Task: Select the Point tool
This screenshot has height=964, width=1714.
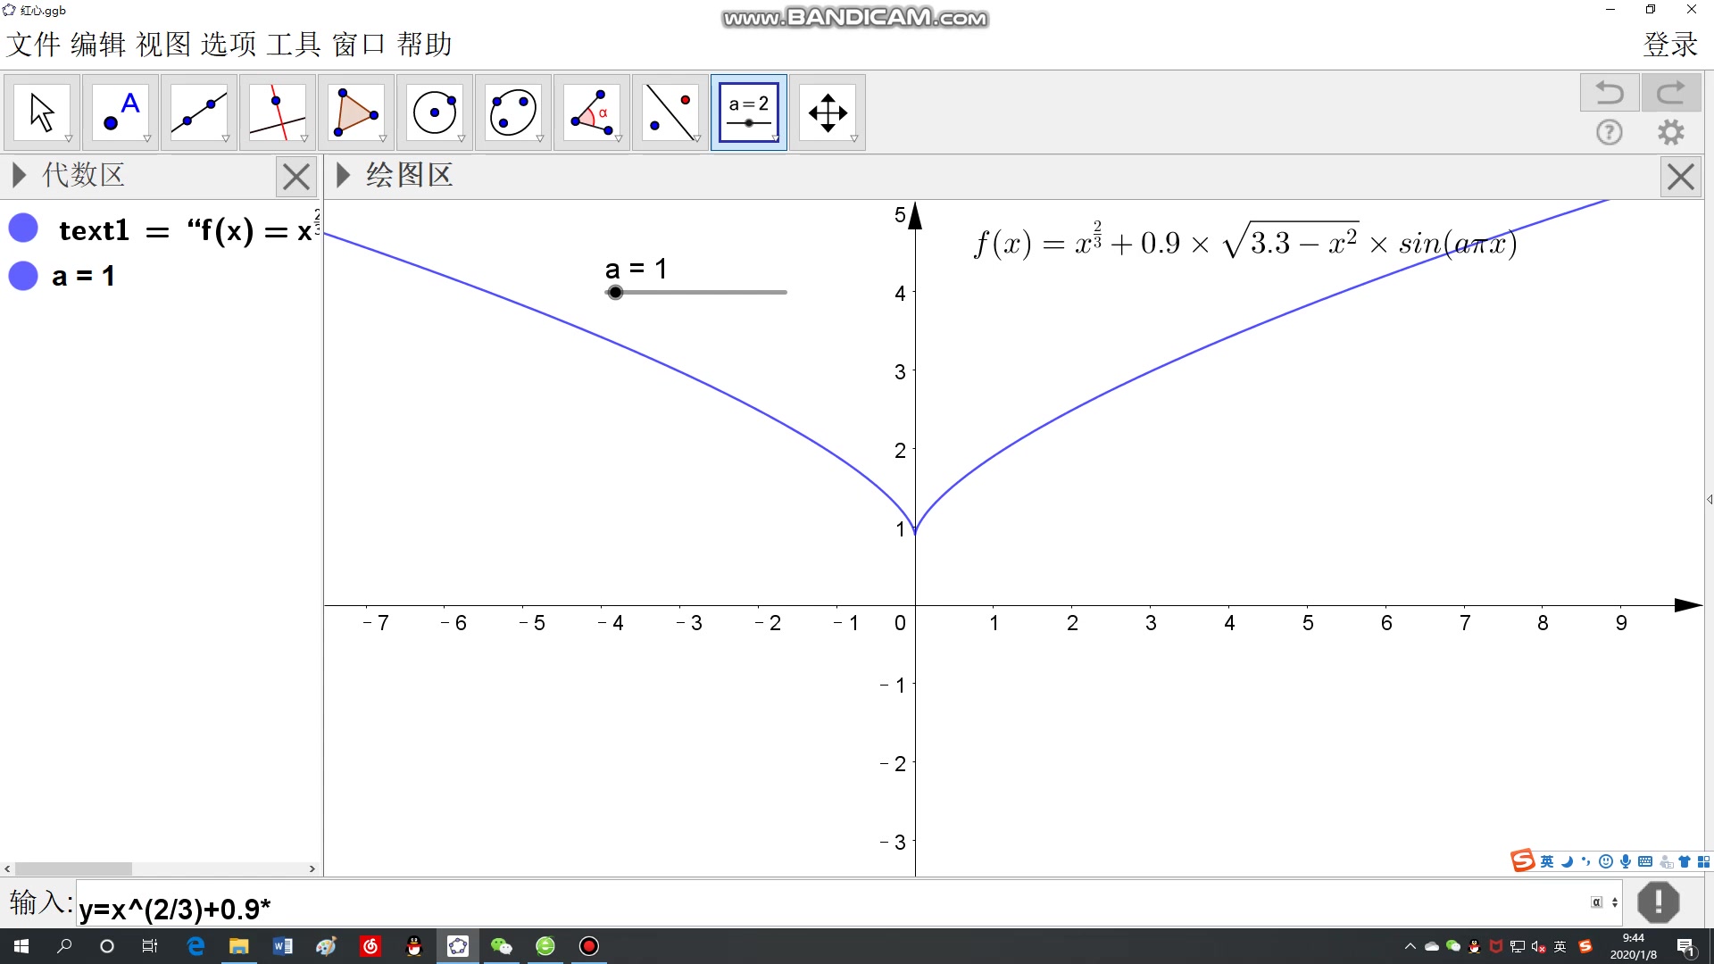Action: (x=121, y=112)
